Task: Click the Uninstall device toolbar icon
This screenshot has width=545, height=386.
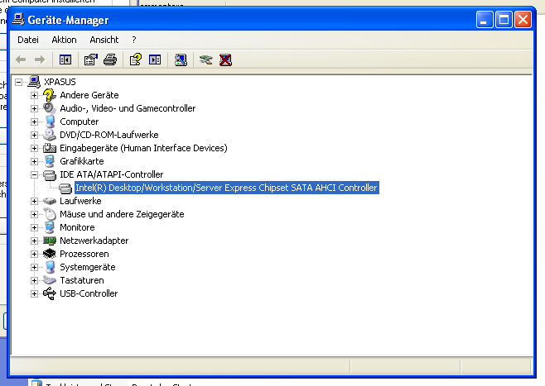Action: coord(225,60)
